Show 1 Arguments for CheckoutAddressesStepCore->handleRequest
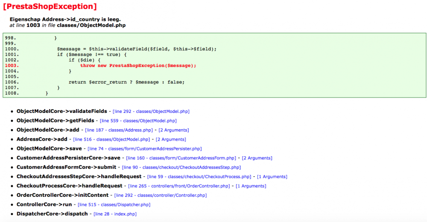Image resolution: width=427 pixels, height=222 pixels. click(x=272, y=177)
